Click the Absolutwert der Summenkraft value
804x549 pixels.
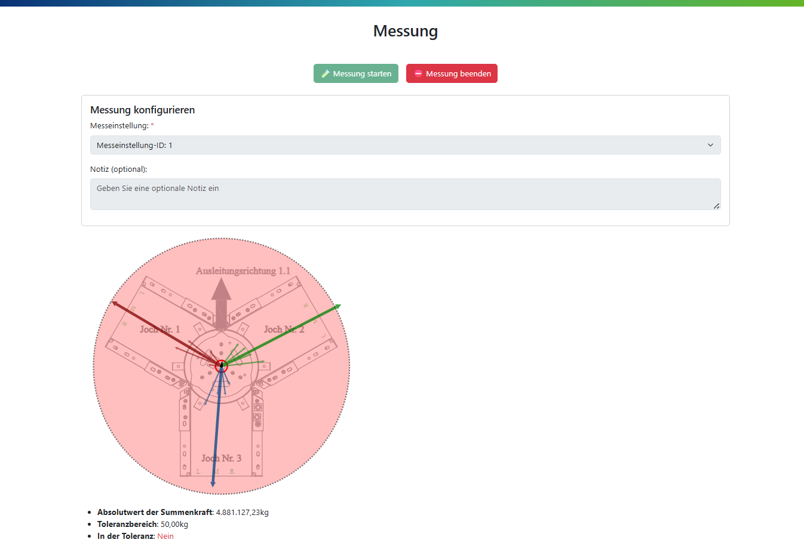(x=242, y=512)
